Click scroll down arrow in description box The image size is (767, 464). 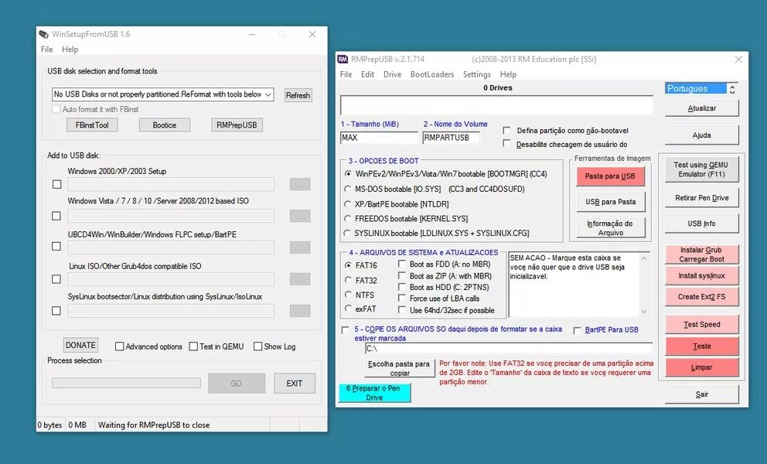[x=644, y=312]
